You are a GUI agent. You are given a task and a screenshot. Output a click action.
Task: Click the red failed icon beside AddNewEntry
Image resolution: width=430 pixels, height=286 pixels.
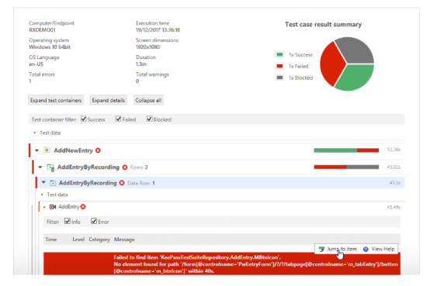pyautogui.click(x=98, y=150)
